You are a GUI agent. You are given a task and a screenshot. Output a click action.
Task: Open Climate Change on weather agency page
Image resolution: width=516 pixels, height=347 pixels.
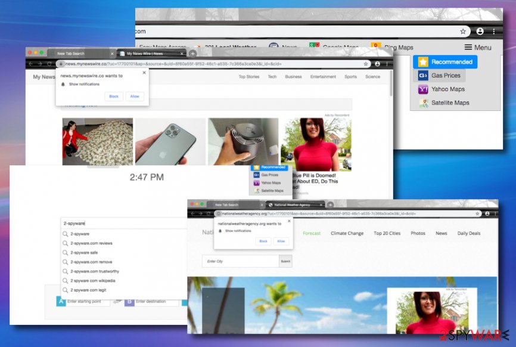point(347,233)
